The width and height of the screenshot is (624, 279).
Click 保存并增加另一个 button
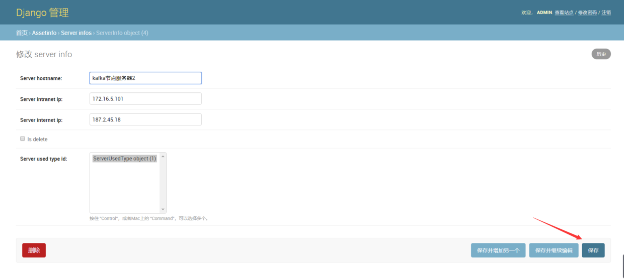pos(498,250)
